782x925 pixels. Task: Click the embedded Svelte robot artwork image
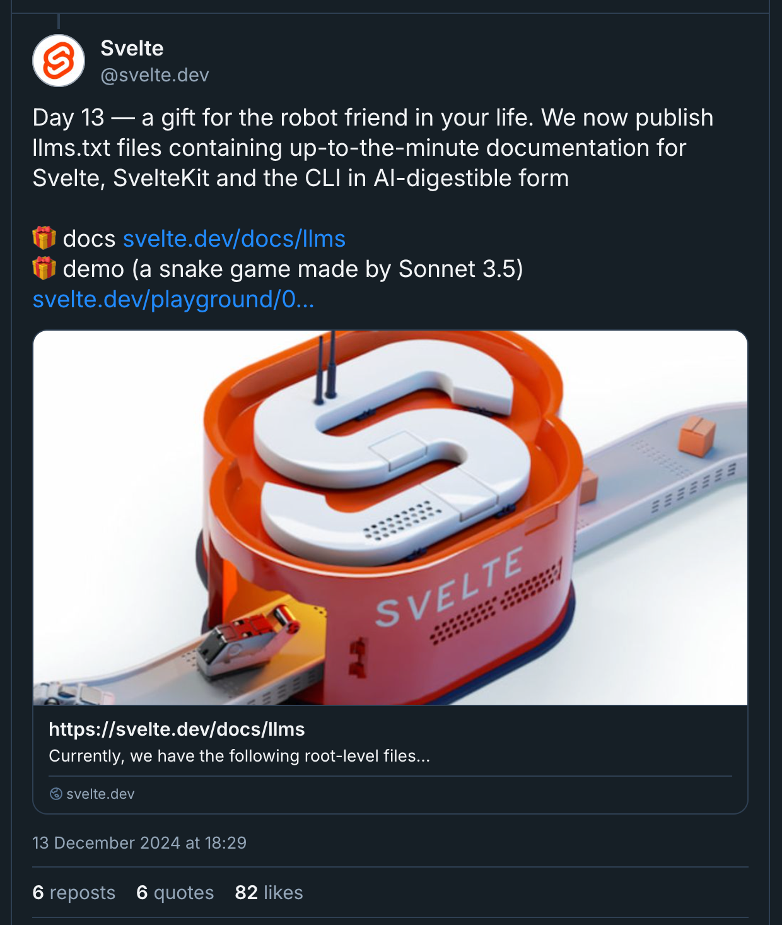click(391, 517)
